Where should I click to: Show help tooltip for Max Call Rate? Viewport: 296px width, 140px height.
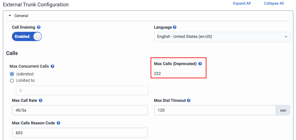41,100
